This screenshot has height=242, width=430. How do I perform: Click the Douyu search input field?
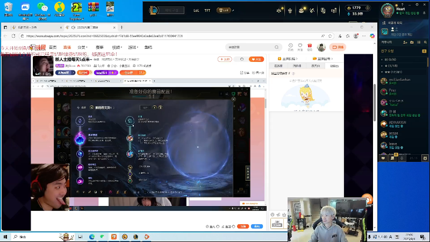(250, 47)
